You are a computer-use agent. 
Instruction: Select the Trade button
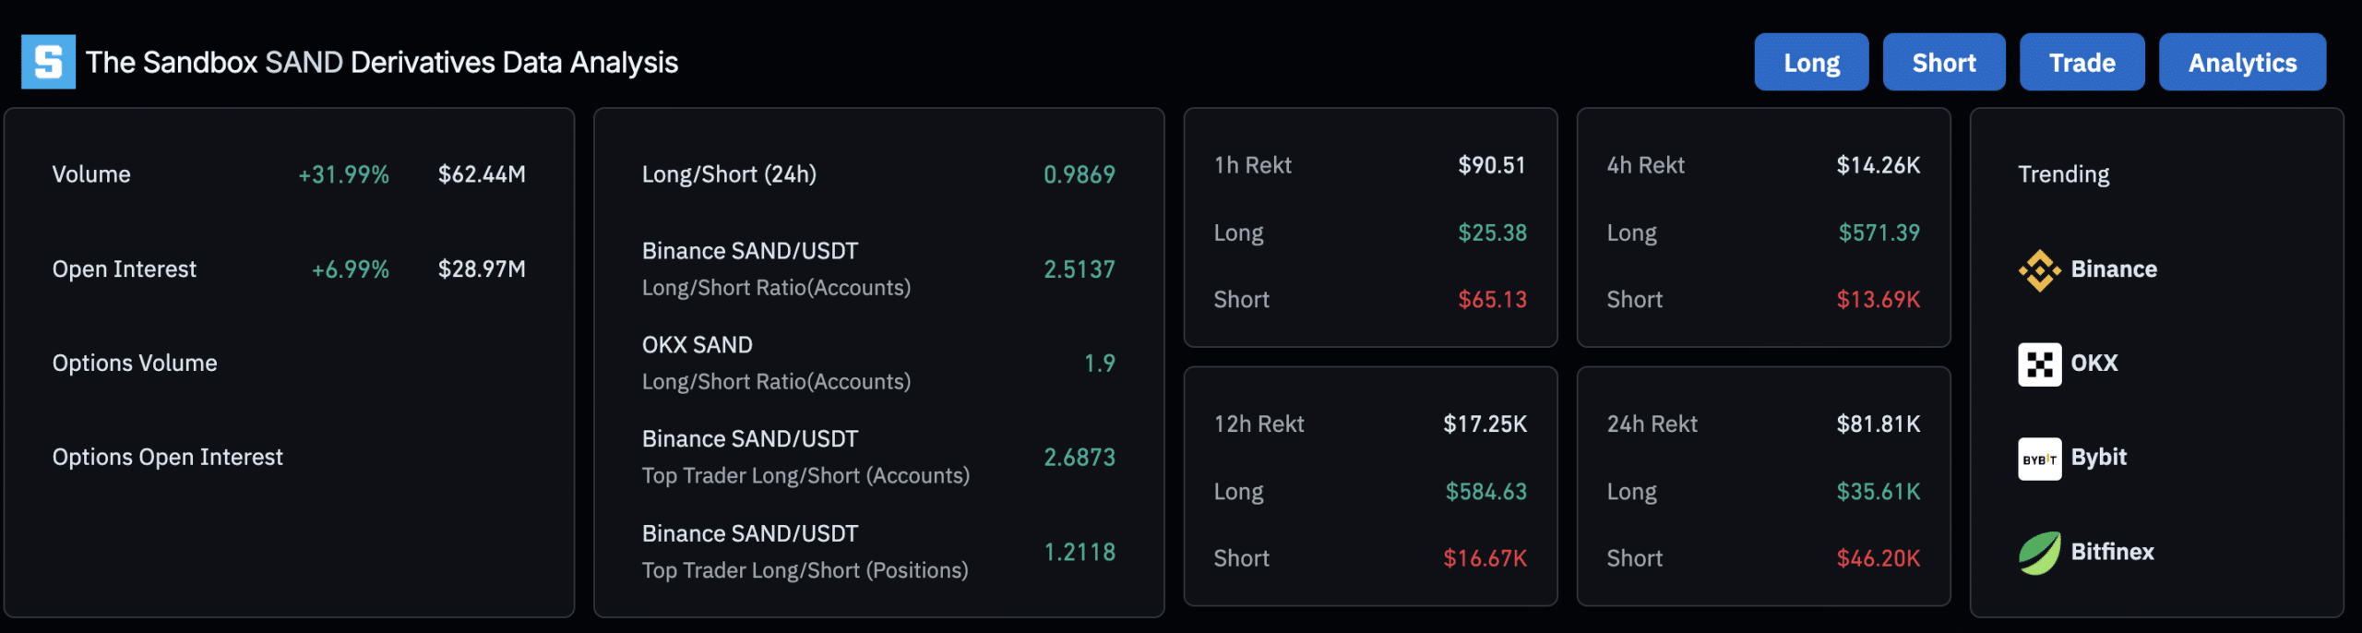2082,62
